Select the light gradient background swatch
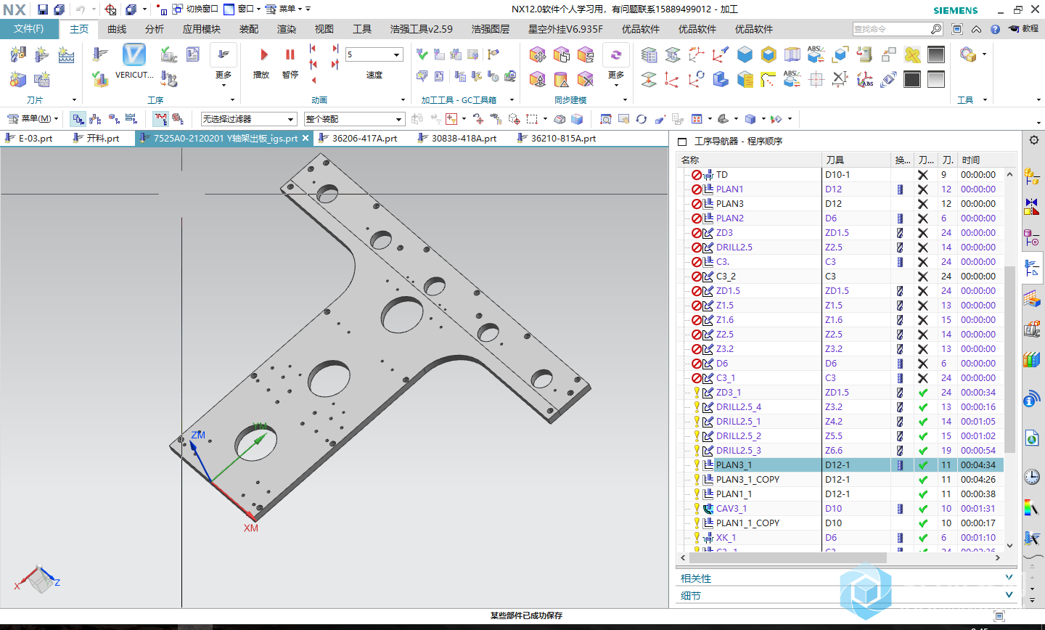This screenshot has width=1045, height=630. 936,78
